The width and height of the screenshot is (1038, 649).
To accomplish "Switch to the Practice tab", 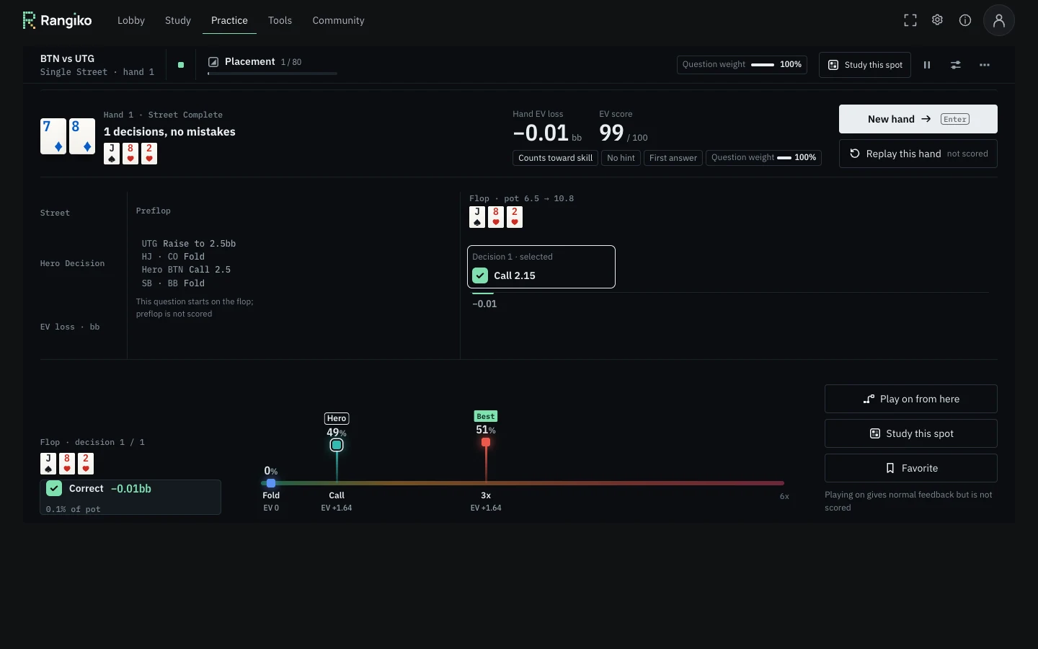I will pos(229,20).
